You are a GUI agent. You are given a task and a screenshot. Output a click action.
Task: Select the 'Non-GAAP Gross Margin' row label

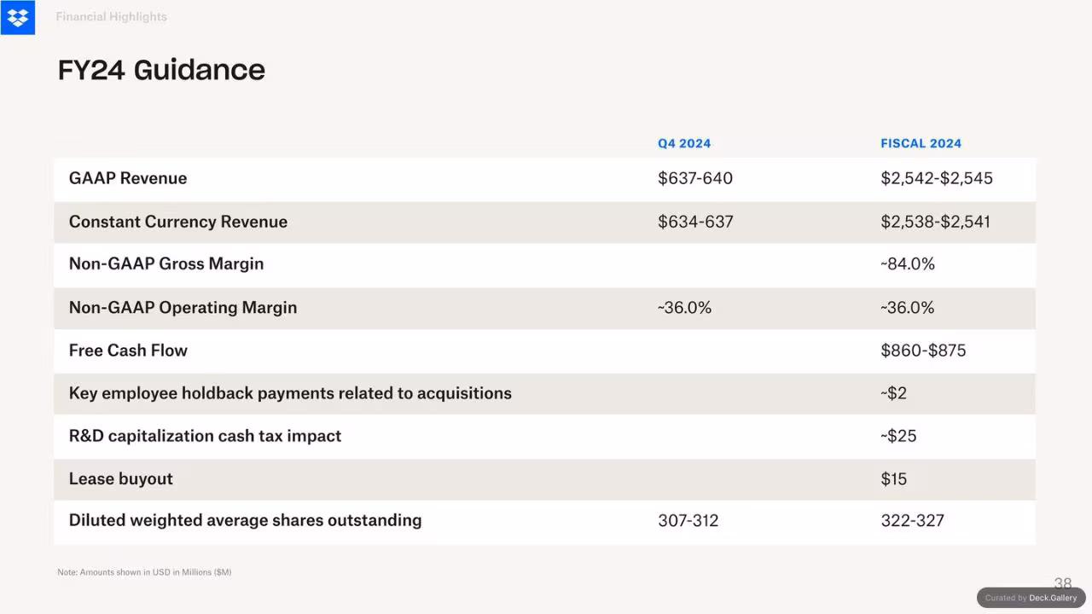166,264
